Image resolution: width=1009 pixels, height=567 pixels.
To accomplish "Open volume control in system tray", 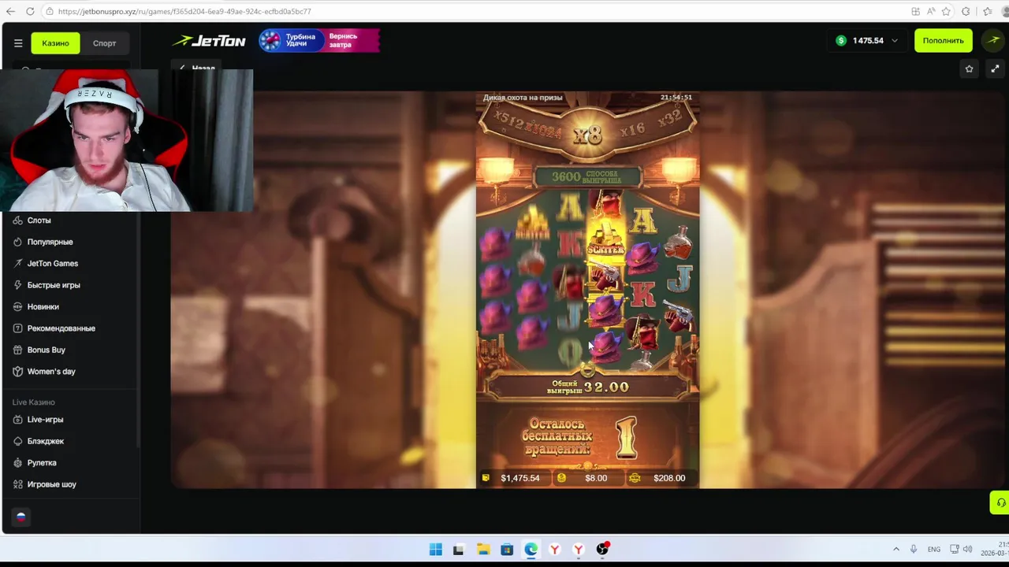I will tap(967, 549).
